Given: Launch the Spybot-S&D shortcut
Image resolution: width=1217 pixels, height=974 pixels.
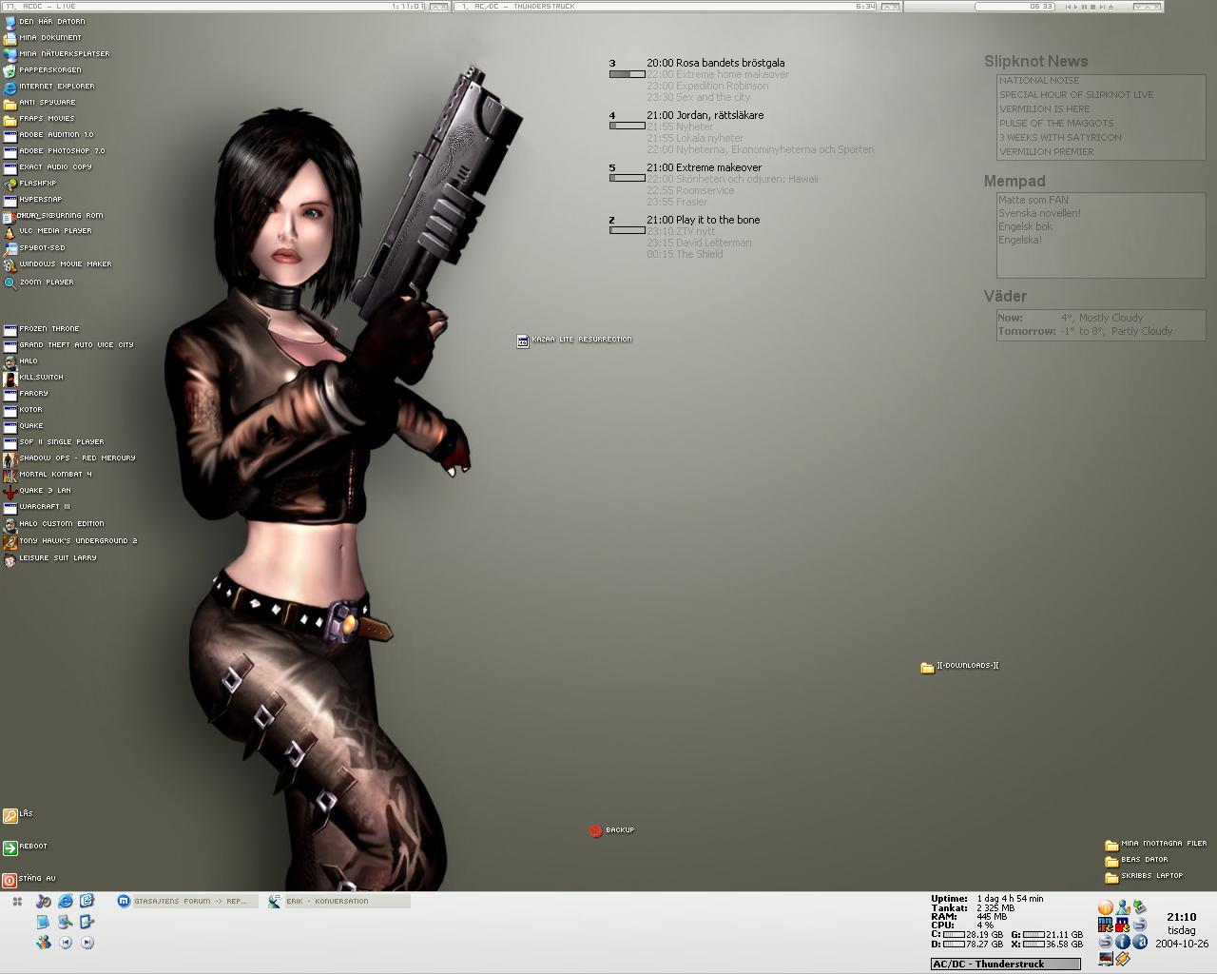Looking at the screenshot, I should 34,248.
